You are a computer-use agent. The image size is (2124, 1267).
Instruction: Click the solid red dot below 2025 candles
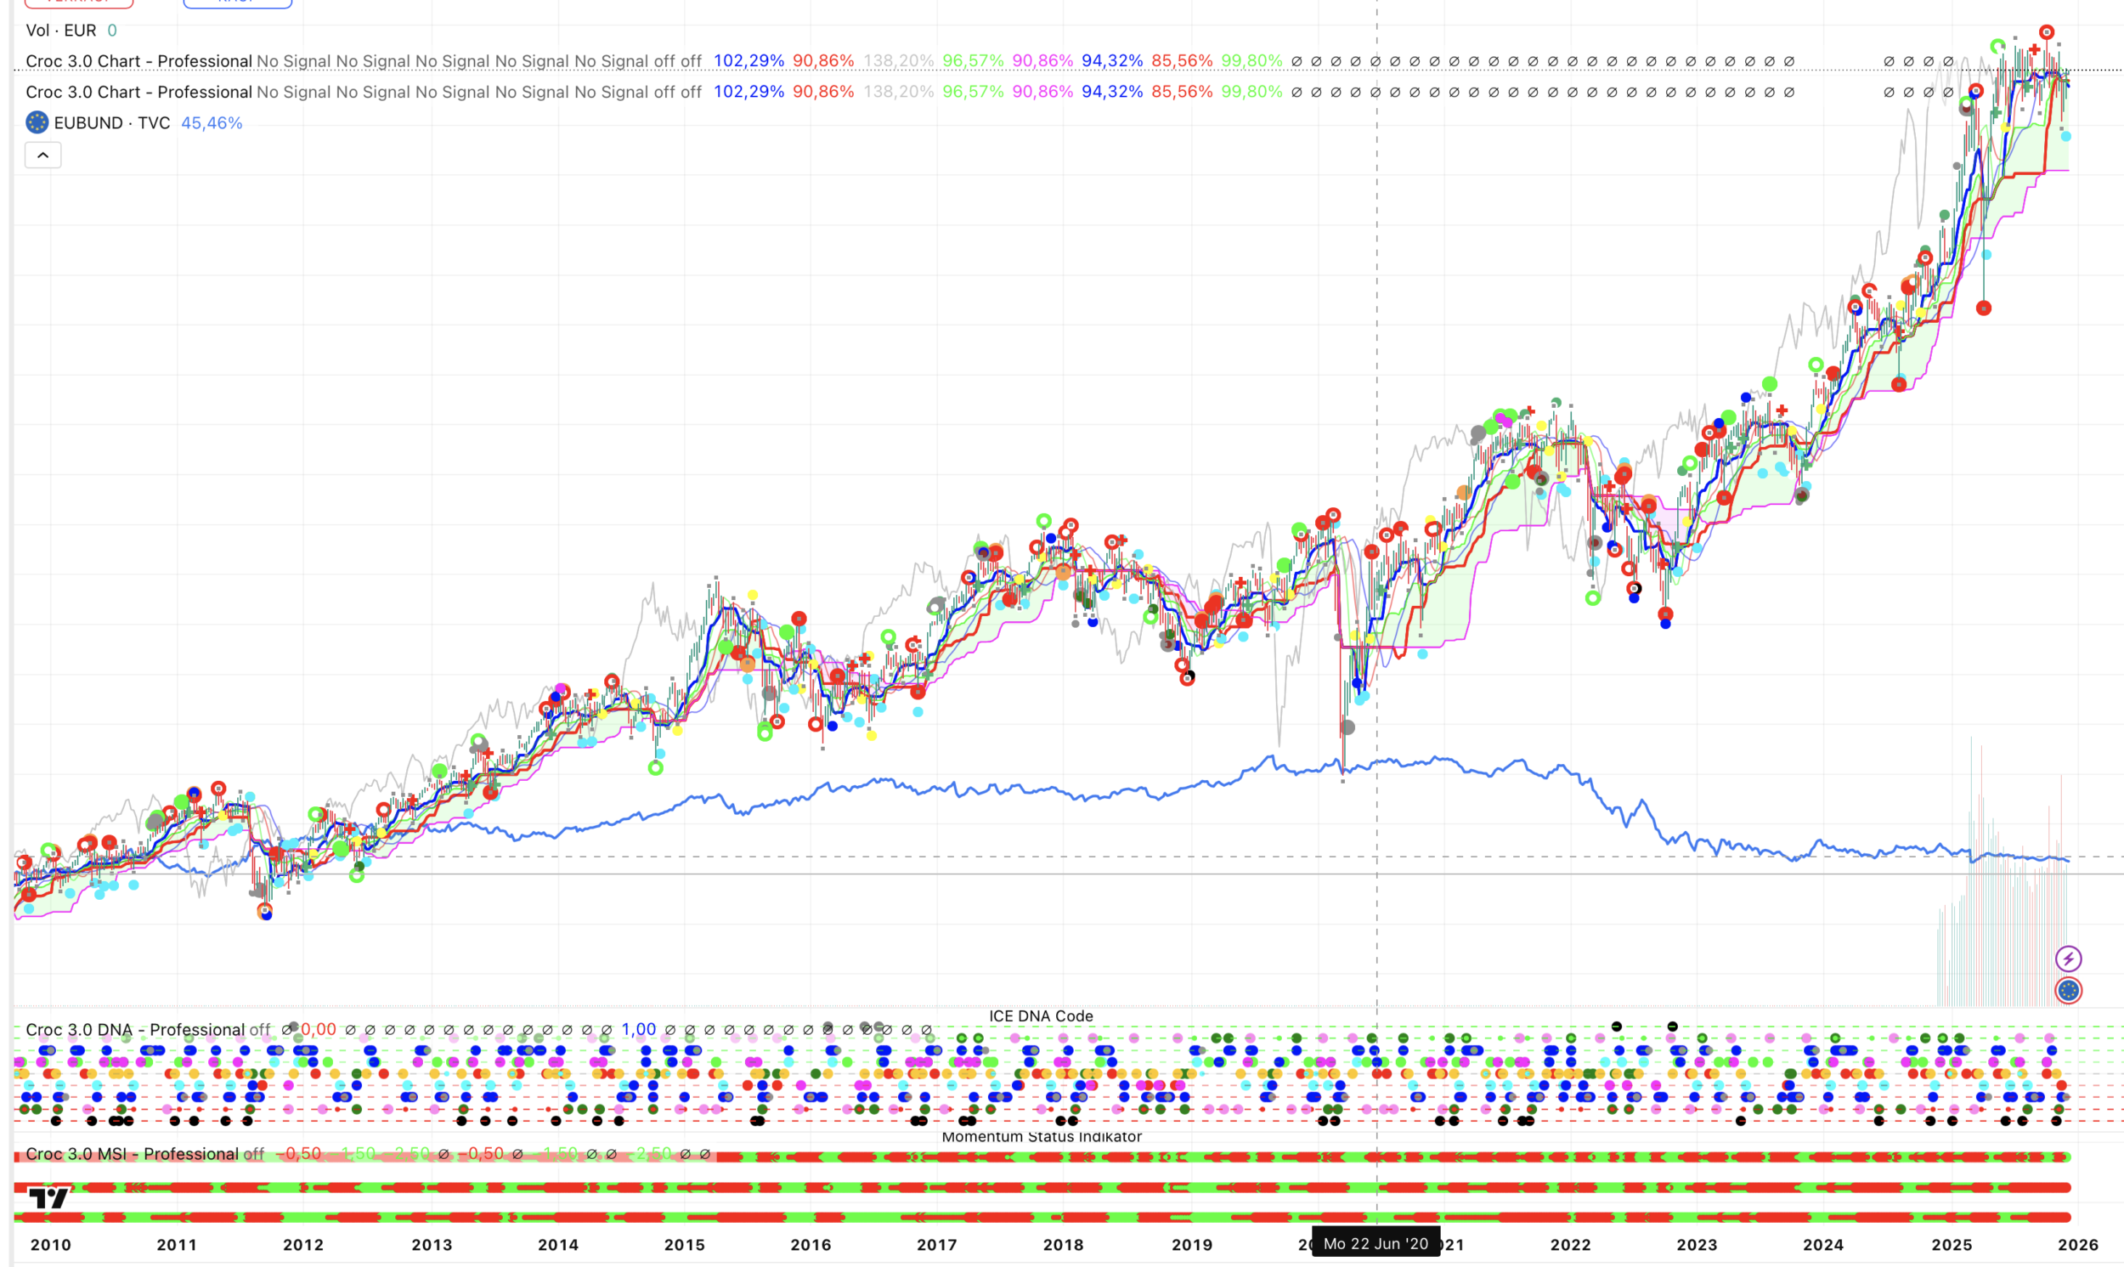click(x=1983, y=308)
